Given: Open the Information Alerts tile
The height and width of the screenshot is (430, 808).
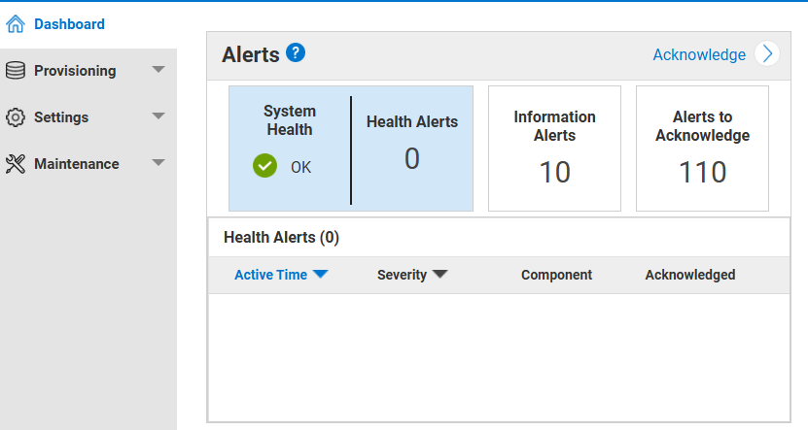Looking at the screenshot, I should (x=554, y=148).
